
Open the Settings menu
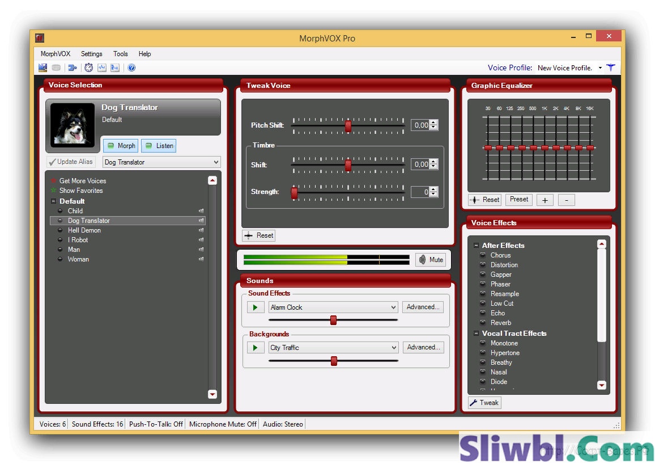(x=91, y=54)
